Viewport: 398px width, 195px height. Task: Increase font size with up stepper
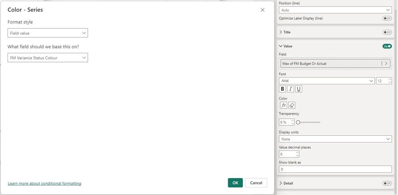click(390, 79)
